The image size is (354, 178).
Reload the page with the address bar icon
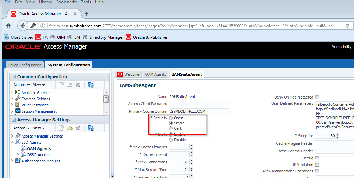coord(347,26)
